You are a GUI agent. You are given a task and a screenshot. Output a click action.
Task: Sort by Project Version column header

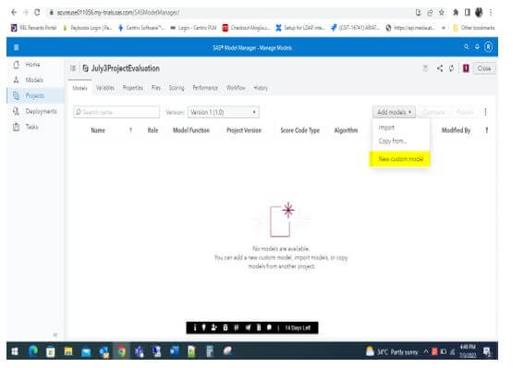[244, 130]
